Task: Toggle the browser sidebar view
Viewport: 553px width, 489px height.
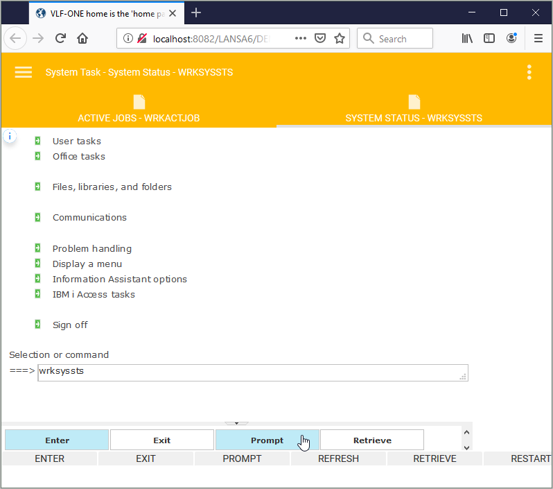Action: (x=489, y=39)
